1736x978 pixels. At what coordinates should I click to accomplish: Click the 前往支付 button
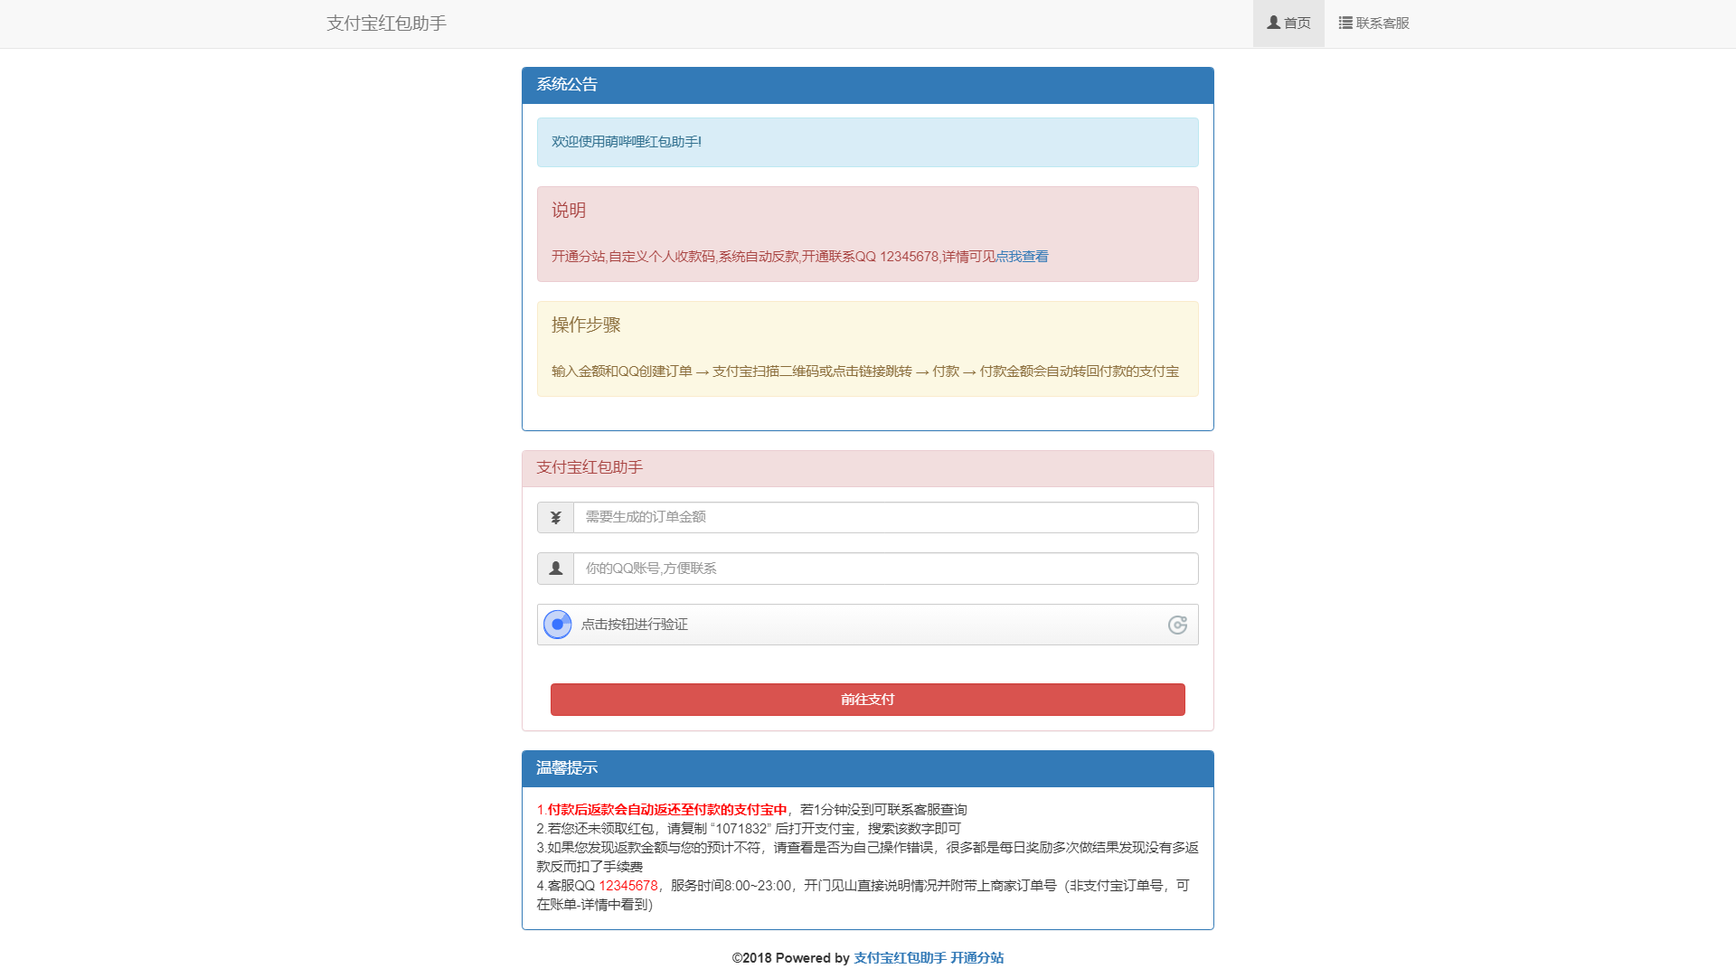(867, 700)
